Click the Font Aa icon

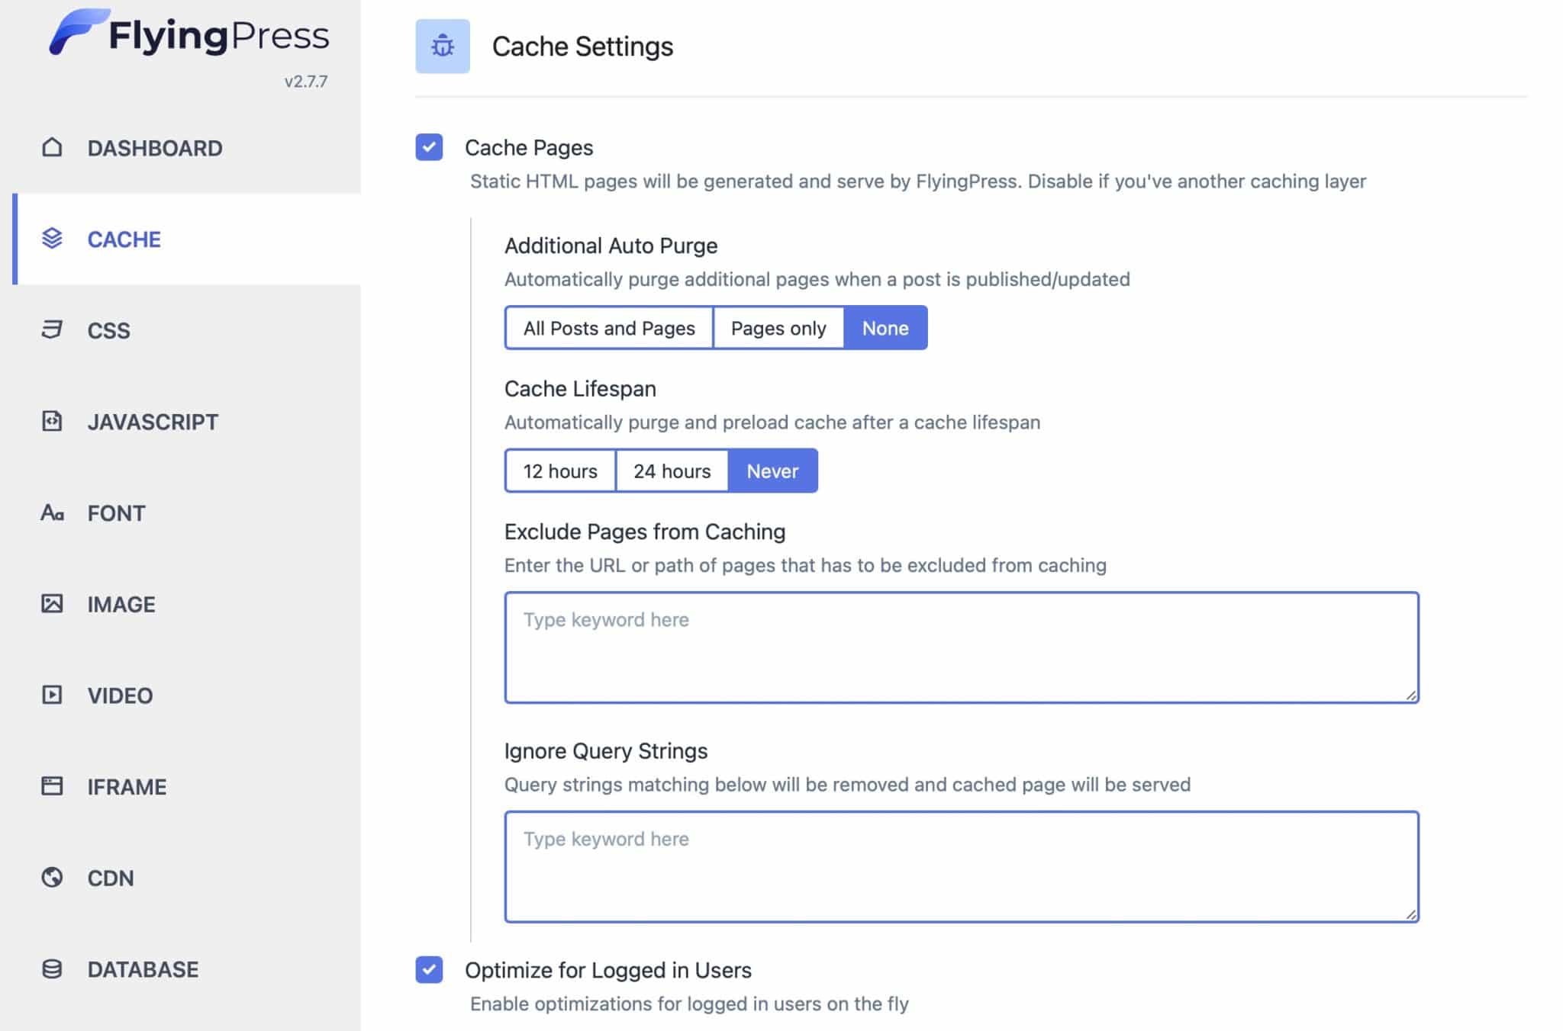pyautogui.click(x=52, y=512)
